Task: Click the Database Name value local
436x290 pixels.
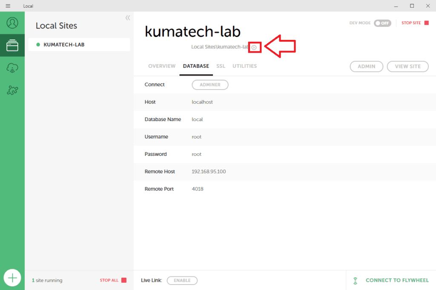Action: point(197,119)
